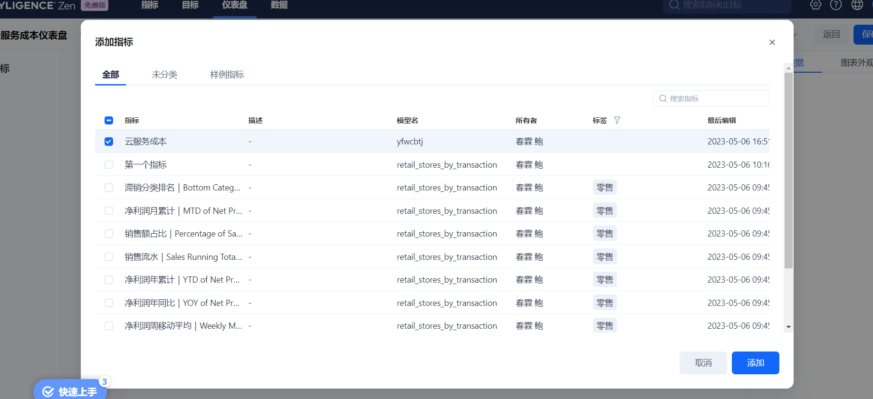The height and width of the screenshot is (399, 873).
Task: Uncheck the 云服务成本 checkbox
Action: click(109, 142)
